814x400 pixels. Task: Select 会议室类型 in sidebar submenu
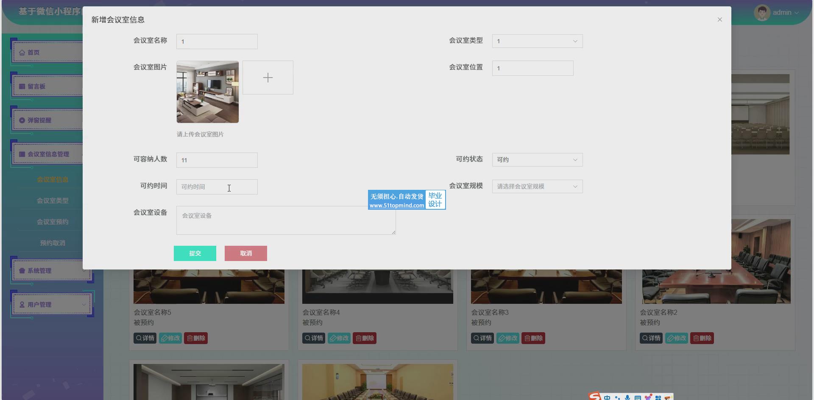coord(53,200)
